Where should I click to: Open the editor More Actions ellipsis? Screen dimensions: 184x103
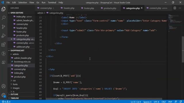click(180, 8)
